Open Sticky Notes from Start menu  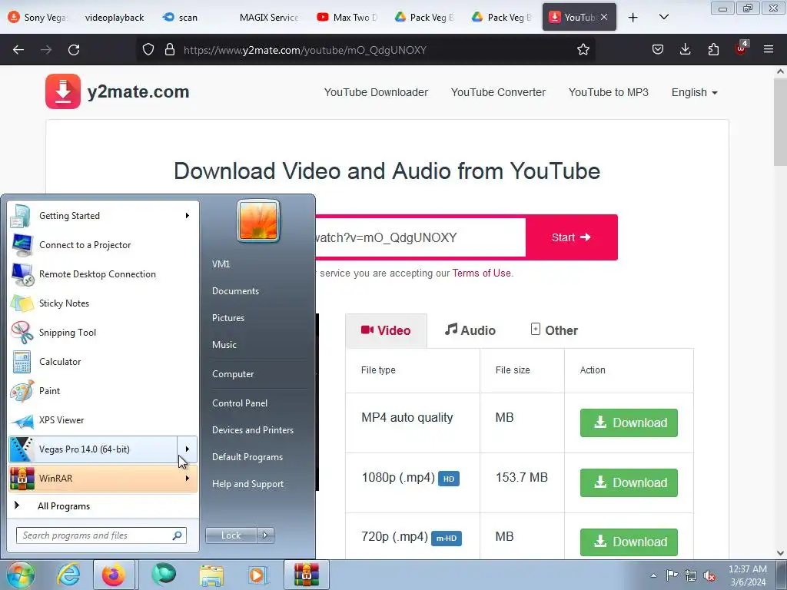pos(104,303)
